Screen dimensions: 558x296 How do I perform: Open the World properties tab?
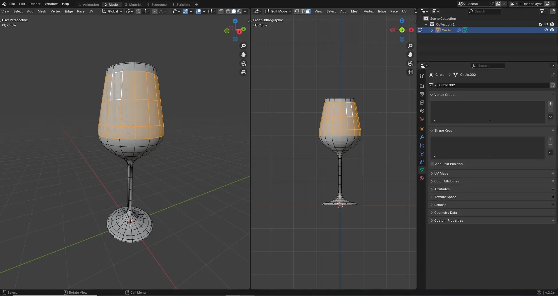click(x=422, y=119)
